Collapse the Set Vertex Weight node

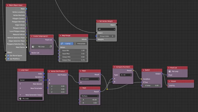[98, 21]
